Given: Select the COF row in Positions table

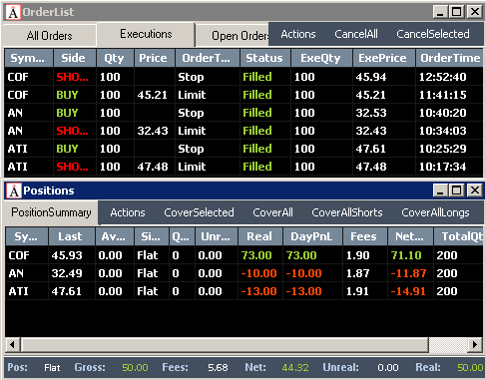Looking at the screenshot, I should [244, 255].
